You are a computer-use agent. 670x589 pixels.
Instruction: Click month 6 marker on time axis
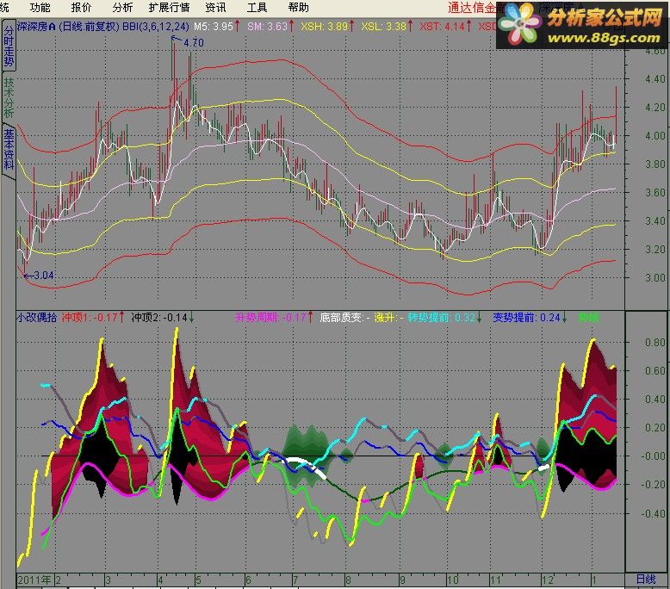click(x=248, y=580)
